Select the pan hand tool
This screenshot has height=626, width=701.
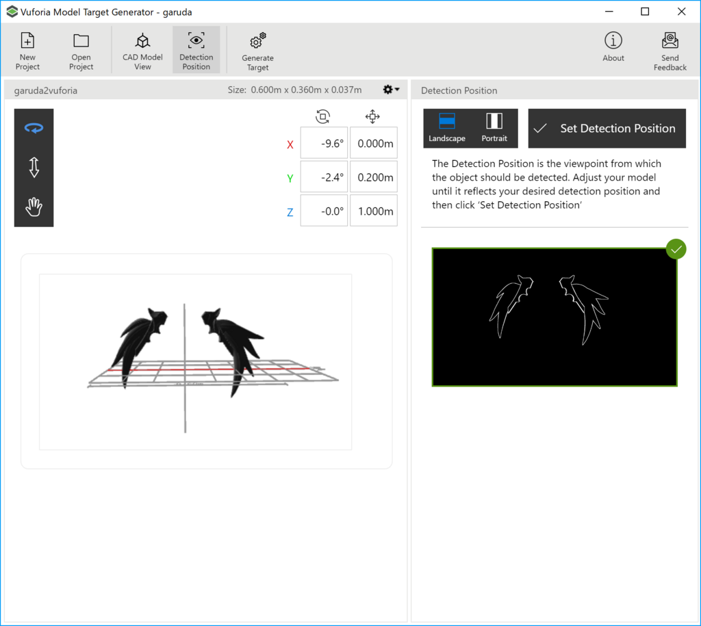pos(34,207)
